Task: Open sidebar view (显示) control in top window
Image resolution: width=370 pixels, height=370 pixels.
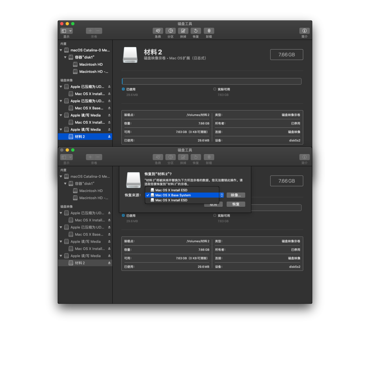Action: [x=66, y=31]
